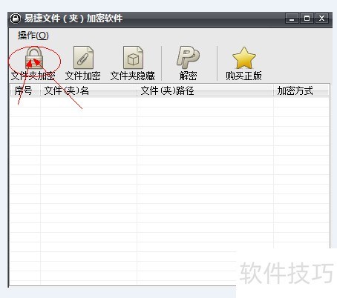Screen dimensions: 337x298
Task: Select the paperclip 文件加密 icon
Action: [x=83, y=58]
